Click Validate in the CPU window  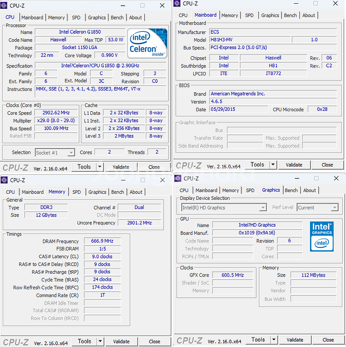[x=121, y=167]
